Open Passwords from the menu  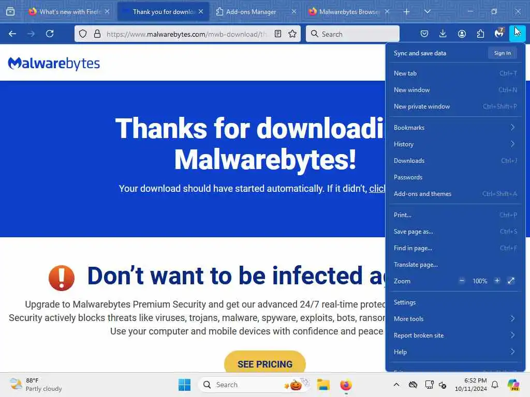[x=455, y=177]
